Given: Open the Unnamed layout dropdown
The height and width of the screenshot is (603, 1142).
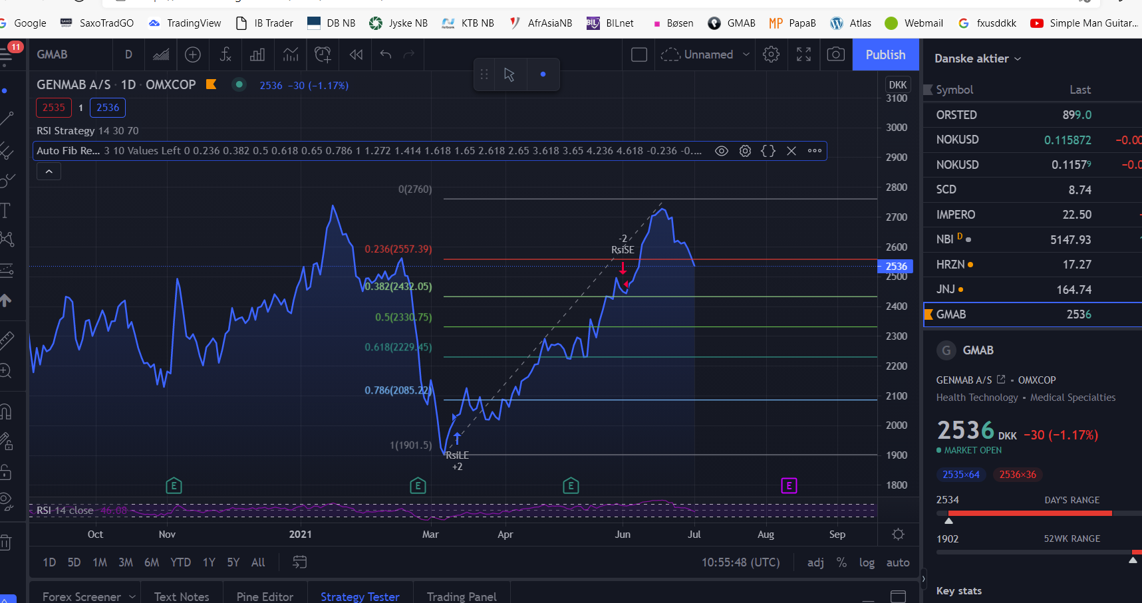Looking at the screenshot, I should click(x=706, y=55).
